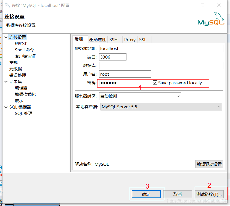The width and height of the screenshot is (230, 206).
Task: Select 常规 in the left tree
Action: tap(14, 63)
